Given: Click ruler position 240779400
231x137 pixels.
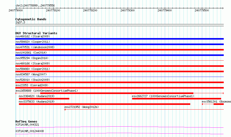Looking at the screenshot, I should pos(165,10).
